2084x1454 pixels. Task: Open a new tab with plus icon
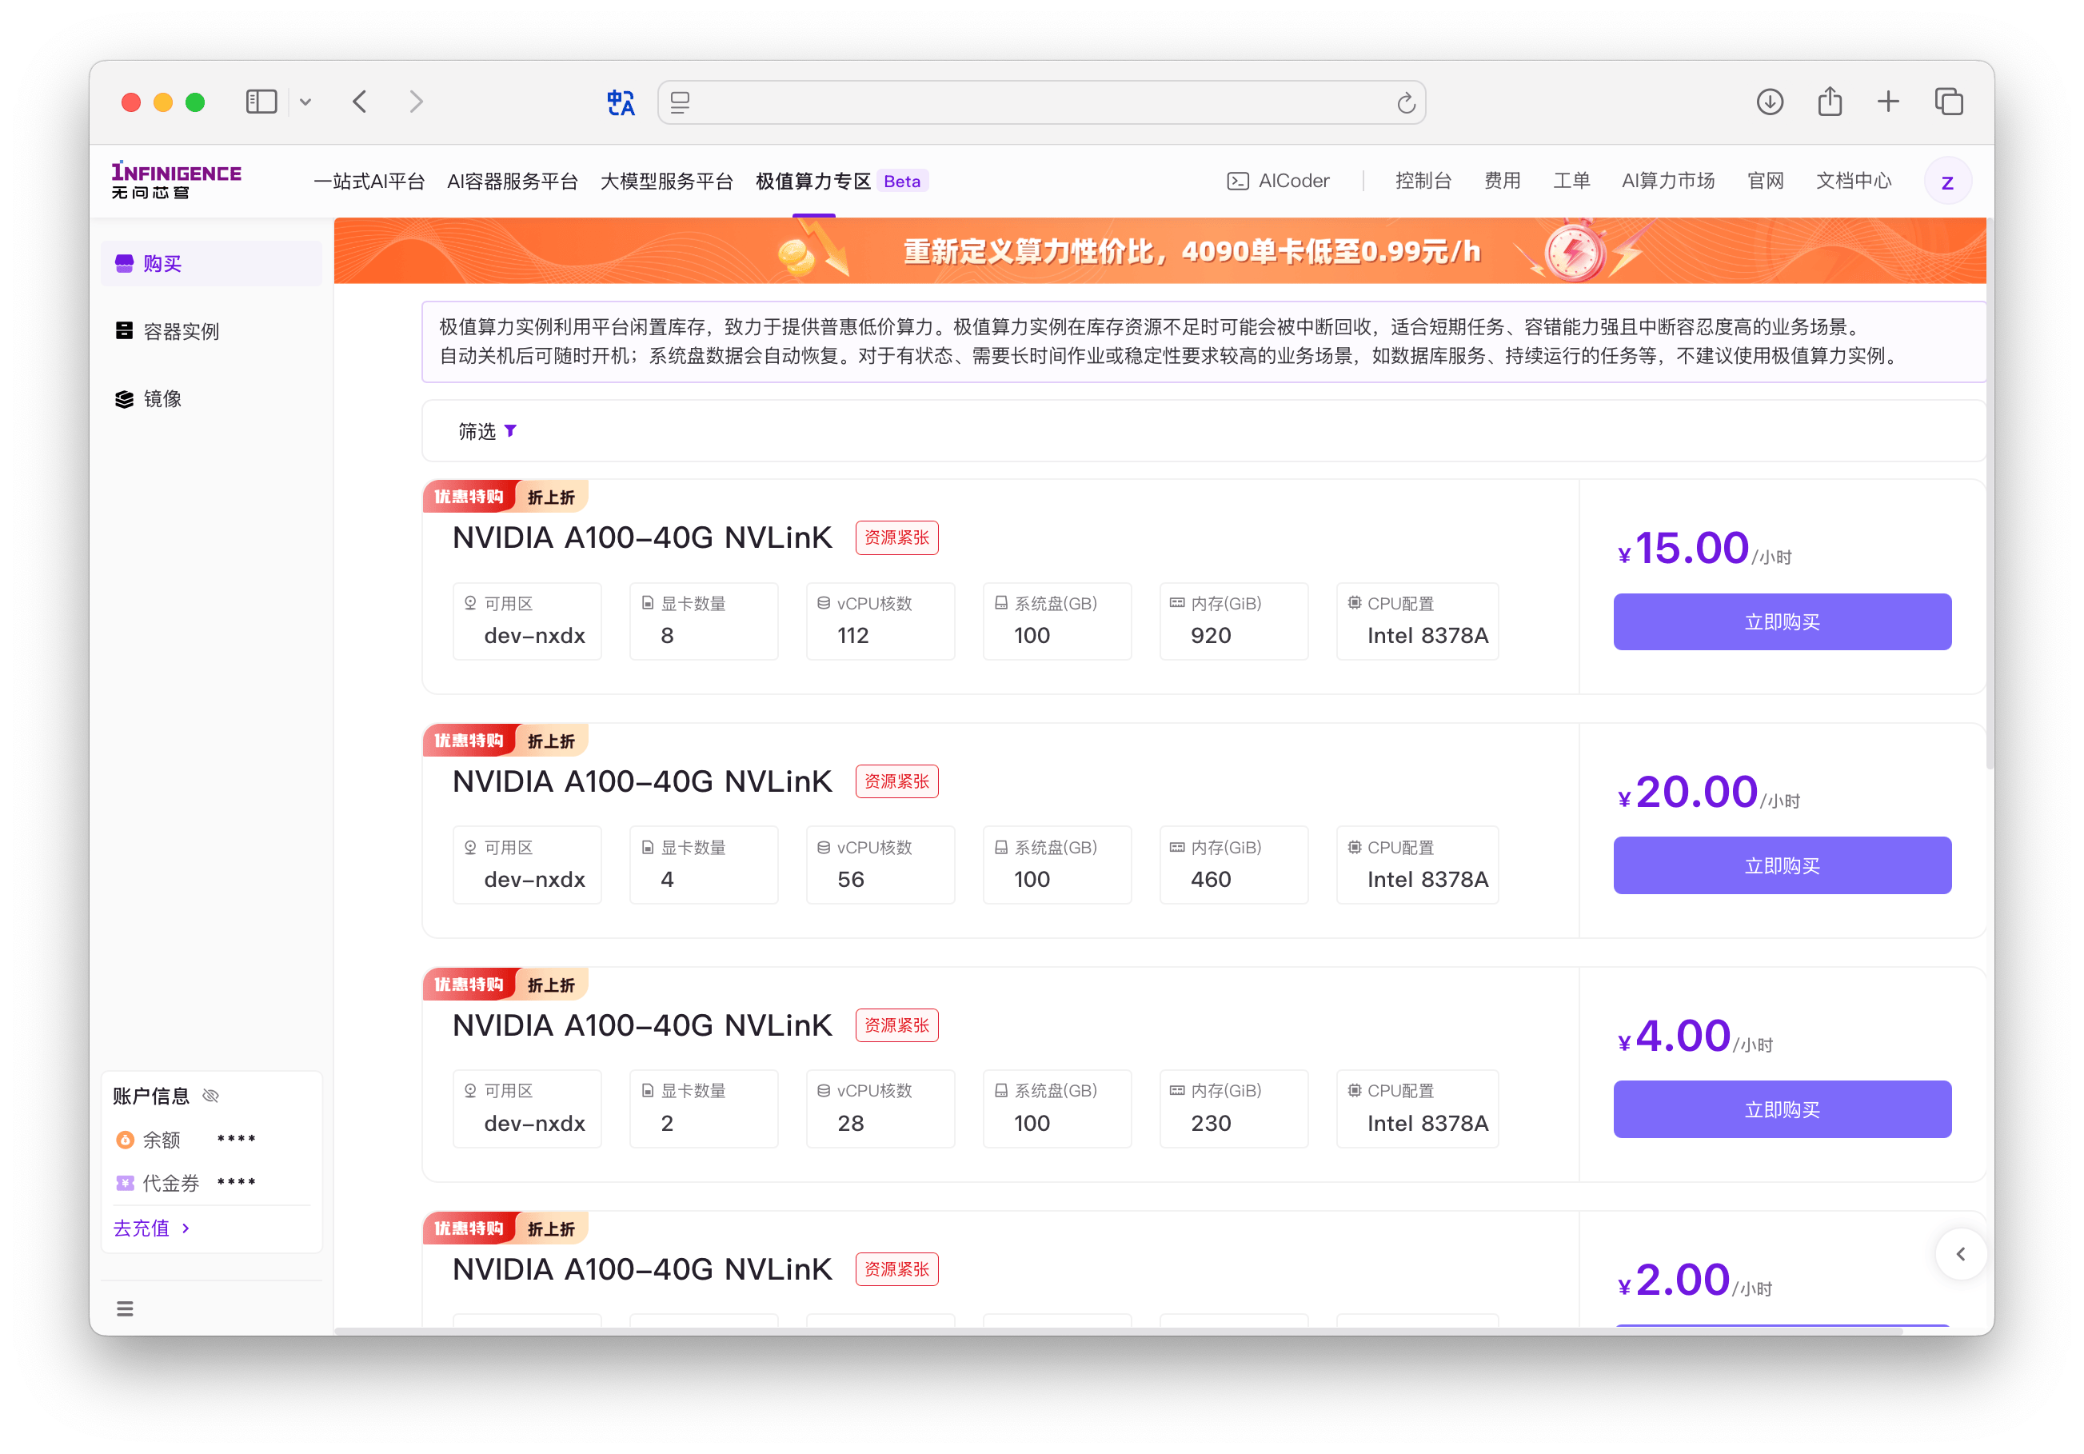pos(1888,102)
